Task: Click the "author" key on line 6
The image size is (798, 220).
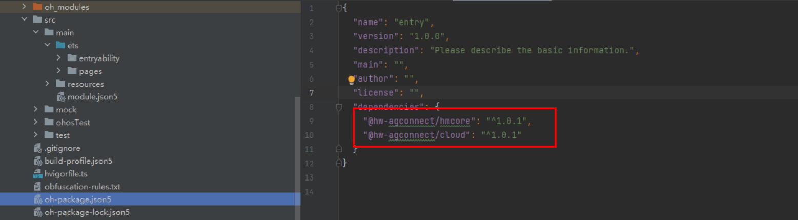Action: 373,79
